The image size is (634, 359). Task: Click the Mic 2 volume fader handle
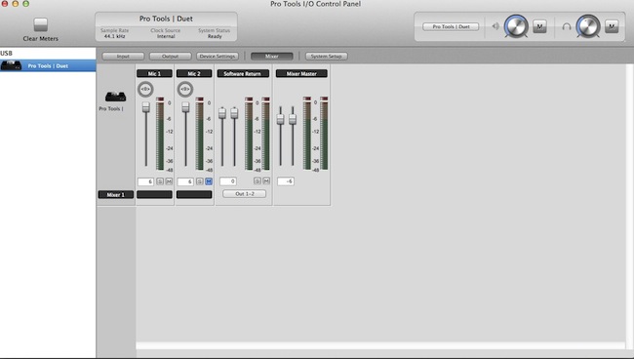(185, 107)
